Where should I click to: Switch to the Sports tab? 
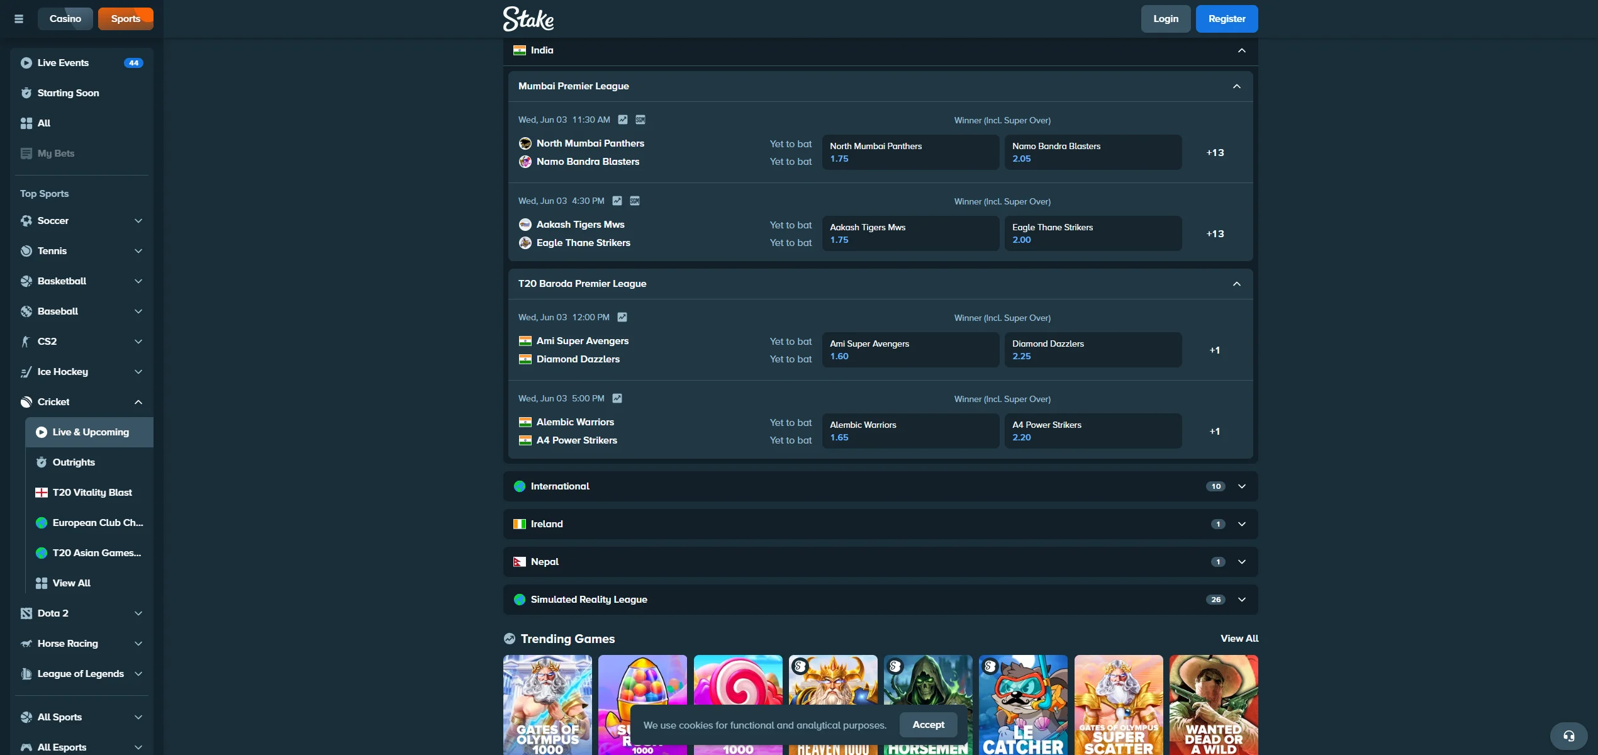[x=126, y=19]
